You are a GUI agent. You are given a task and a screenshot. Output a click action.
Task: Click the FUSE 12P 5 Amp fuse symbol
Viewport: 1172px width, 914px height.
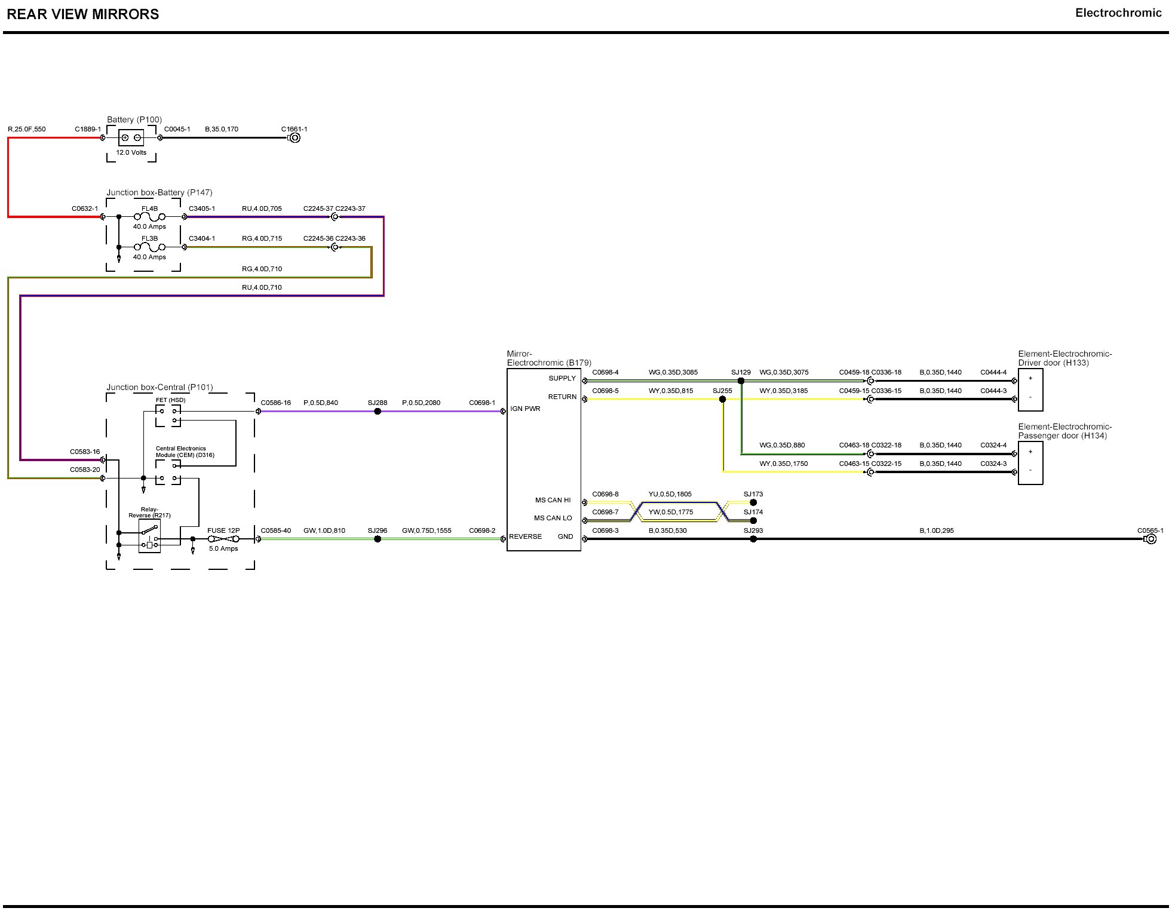click(223, 539)
